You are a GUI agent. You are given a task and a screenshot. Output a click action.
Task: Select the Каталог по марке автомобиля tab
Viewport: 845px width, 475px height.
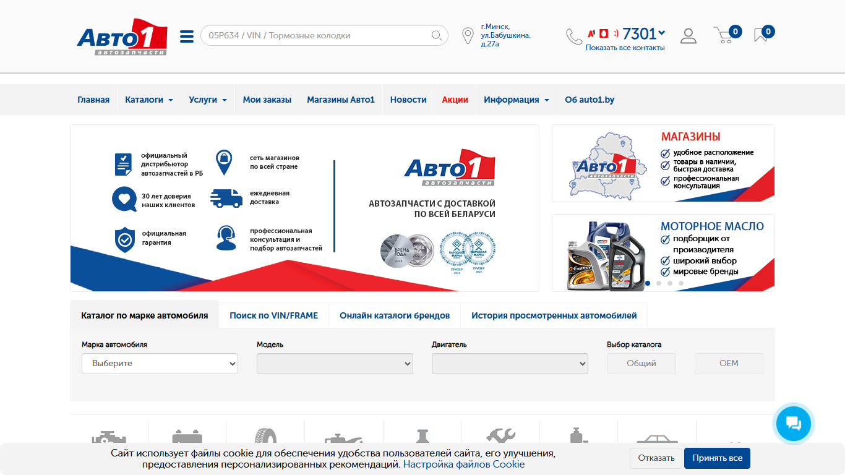[x=145, y=315]
